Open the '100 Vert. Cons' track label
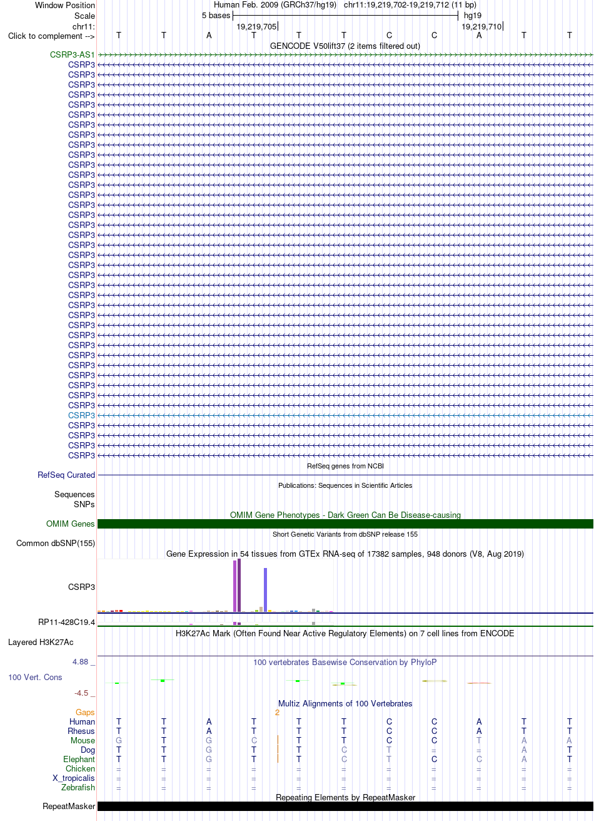Screen dimensions: 594x821 (35, 677)
